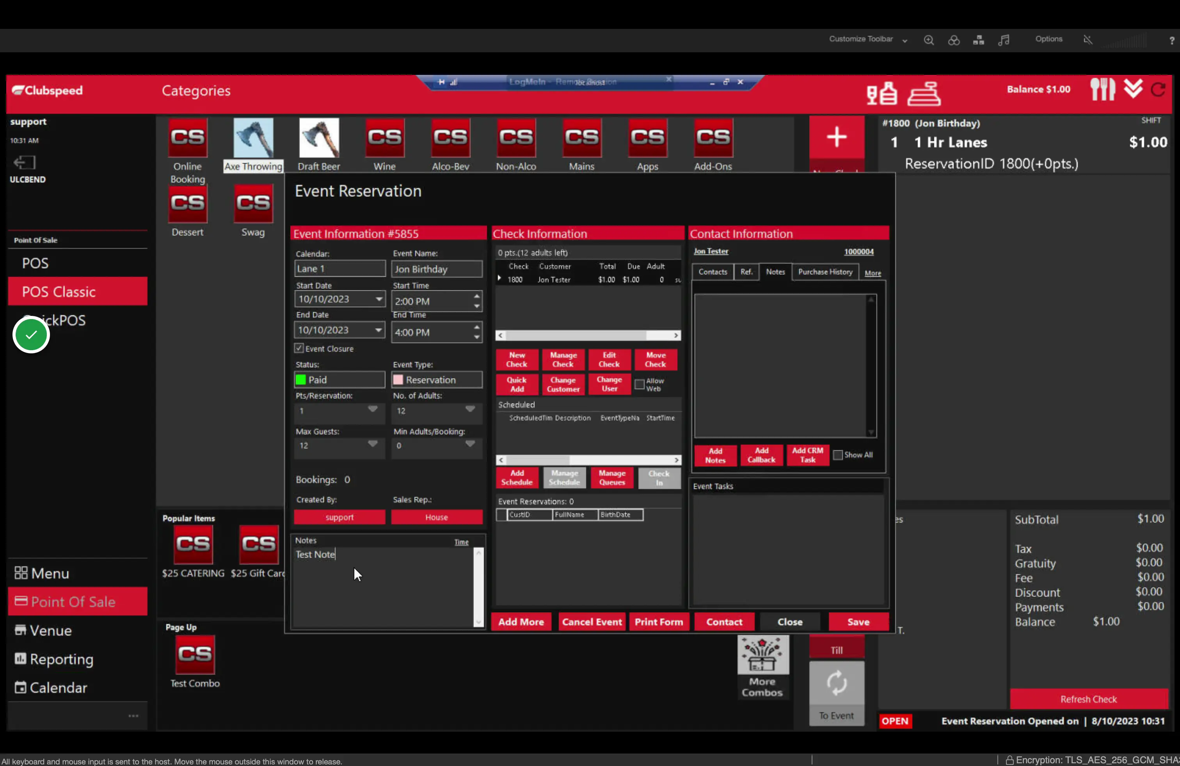Screen dimensions: 1180x766
Task: Click the cutlery icon in red header
Action: coord(1102,90)
